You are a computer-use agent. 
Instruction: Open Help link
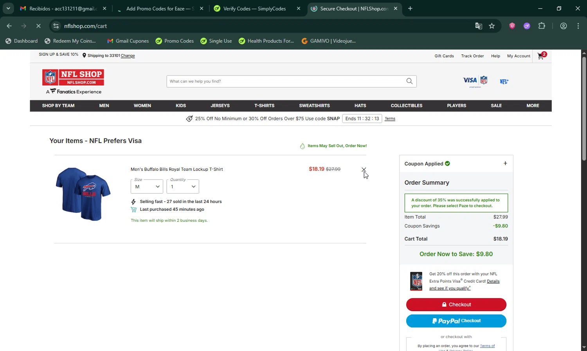pyautogui.click(x=495, y=56)
